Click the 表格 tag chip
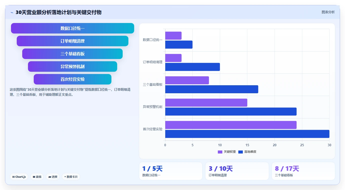This screenshot has height=190, width=345. click(x=37, y=177)
